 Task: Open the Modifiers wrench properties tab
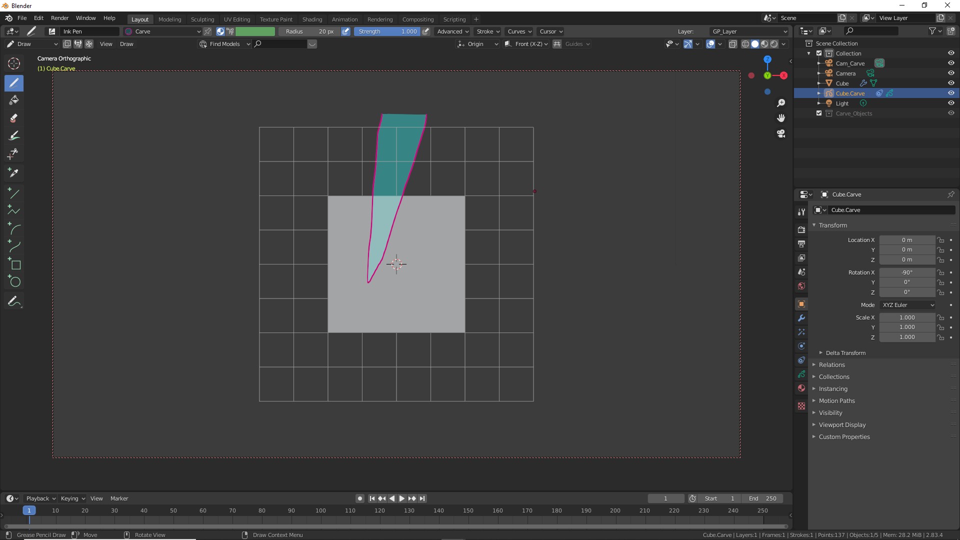point(801,318)
